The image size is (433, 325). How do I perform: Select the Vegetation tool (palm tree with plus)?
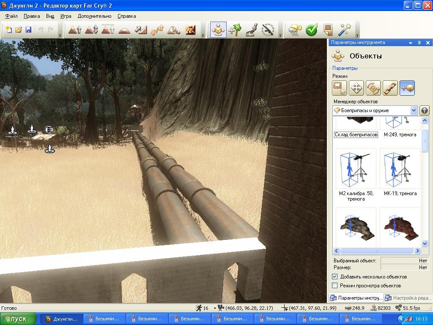tap(235, 30)
